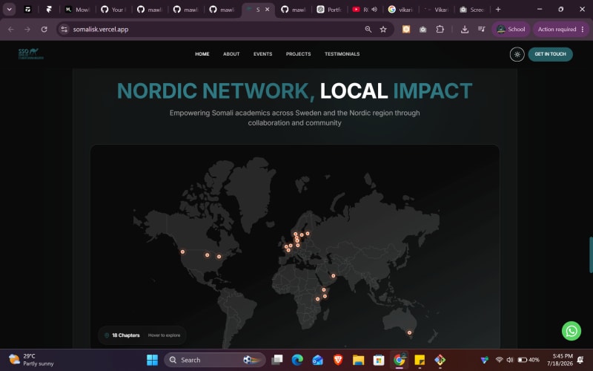593x371 pixels.
Task: Click the Action required menu button
Action: (561, 29)
